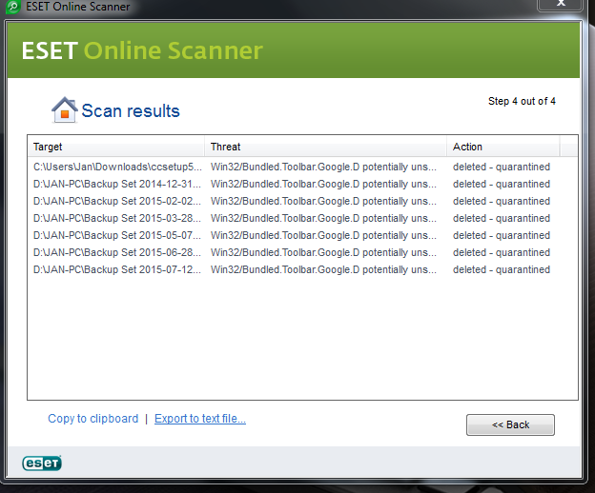This screenshot has height=493, width=595.
Task: Click 'deleted - quarantined' in the ccsetup5 row
Action: tap(502, 167)
